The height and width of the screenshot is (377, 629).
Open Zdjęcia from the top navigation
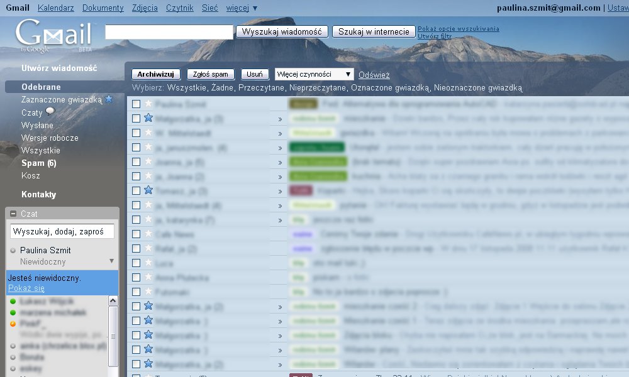[x=145, y=8]
